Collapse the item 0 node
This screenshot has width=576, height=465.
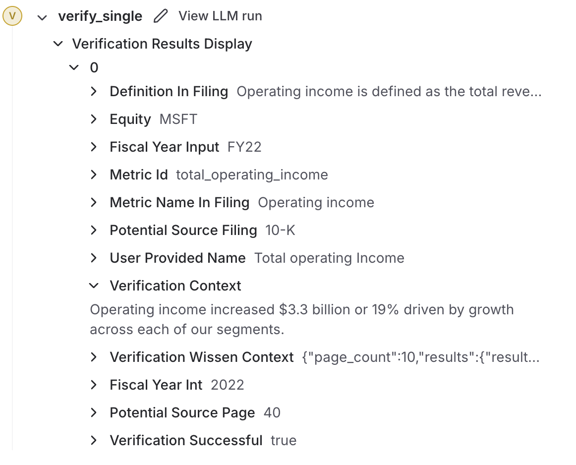coord(74,67)
